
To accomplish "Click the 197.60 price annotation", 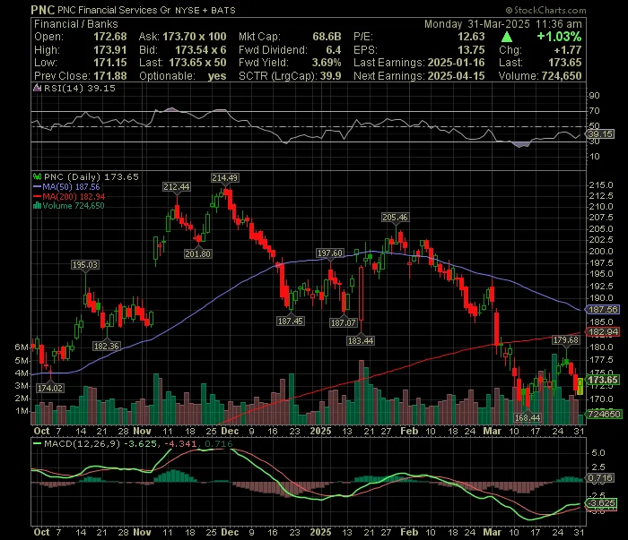I will (x=330, y=253).
